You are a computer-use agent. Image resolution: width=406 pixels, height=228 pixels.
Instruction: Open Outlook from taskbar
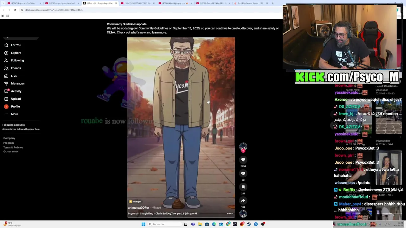pos(221,224)
